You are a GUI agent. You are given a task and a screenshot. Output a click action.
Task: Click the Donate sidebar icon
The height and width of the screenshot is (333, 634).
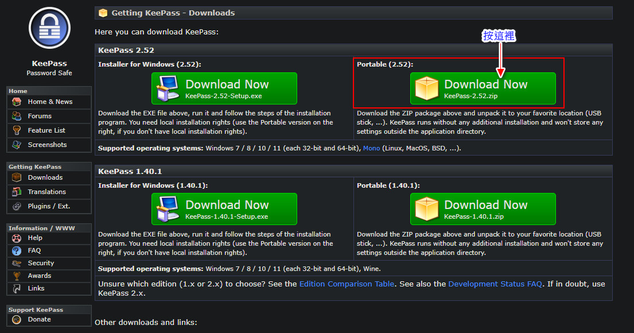(x=17, y=320)
